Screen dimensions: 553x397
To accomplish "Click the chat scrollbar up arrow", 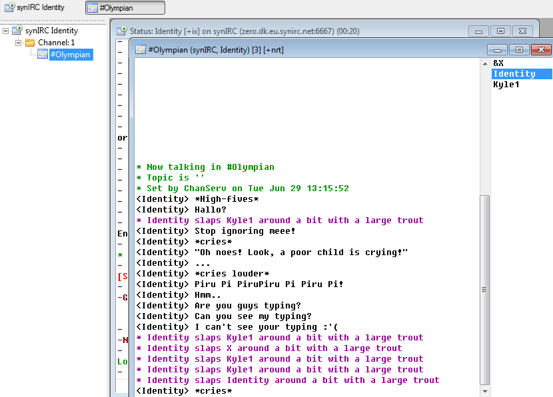I will 484,63.
